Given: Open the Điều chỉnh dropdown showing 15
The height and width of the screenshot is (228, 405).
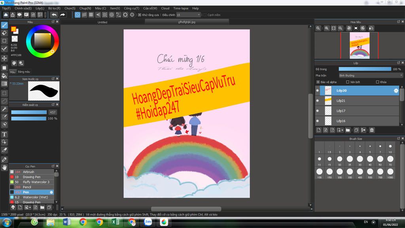Looking at the screenshot, I should (188, 15).
